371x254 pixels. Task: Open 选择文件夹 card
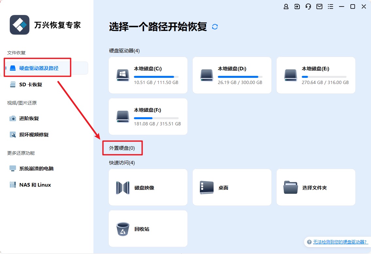pyautogui.click(x=316, y=187)
